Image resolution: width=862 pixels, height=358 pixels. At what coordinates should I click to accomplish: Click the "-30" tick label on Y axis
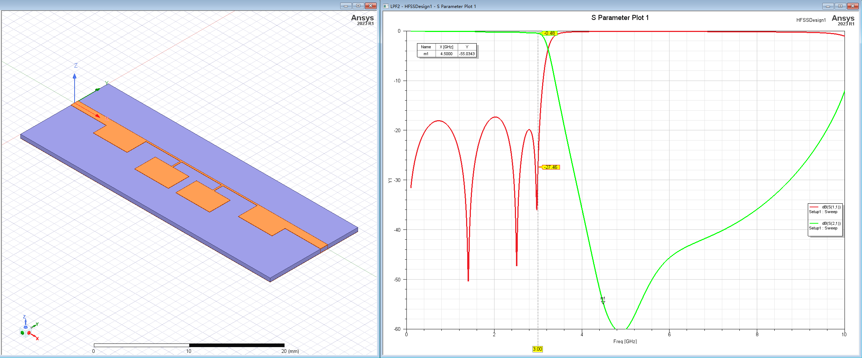pos(397,180)
